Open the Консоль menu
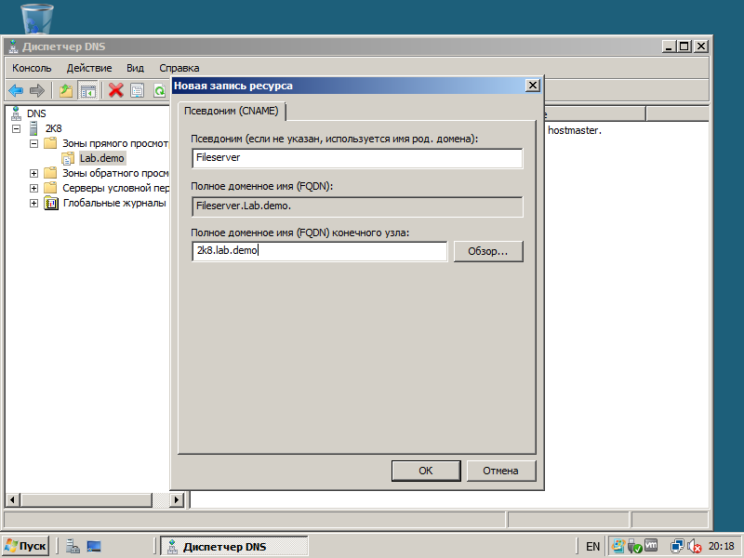744x558 pixels. tap(32, 68)
